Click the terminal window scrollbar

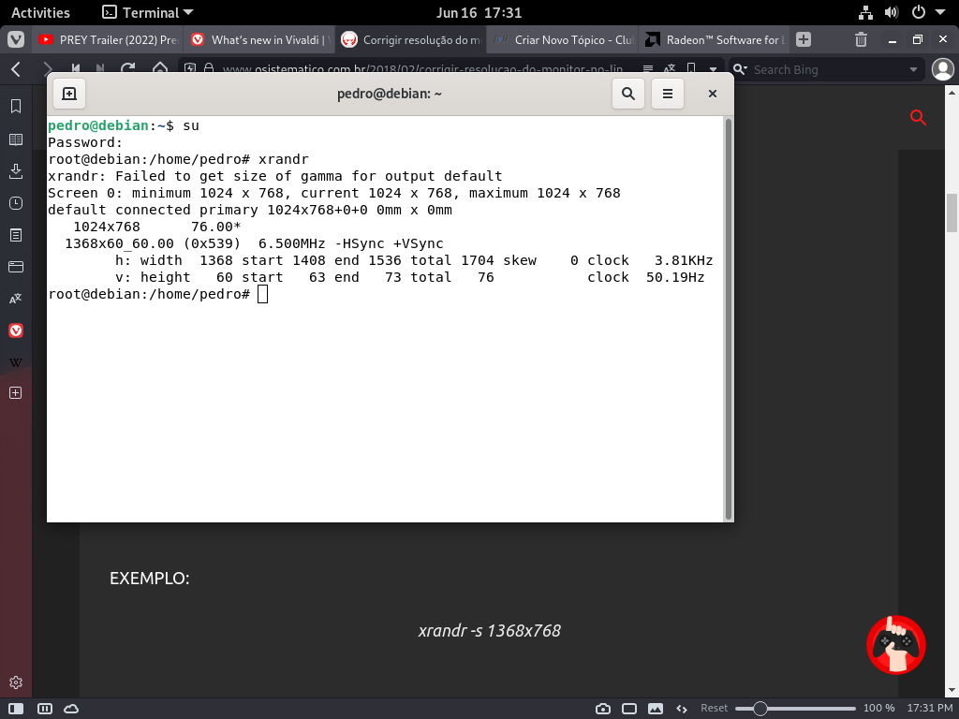pos(728,318)
